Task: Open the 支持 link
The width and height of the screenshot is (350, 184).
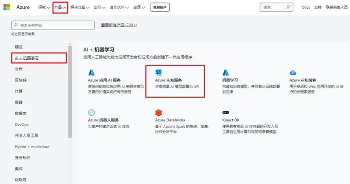Action: point(317,7)
